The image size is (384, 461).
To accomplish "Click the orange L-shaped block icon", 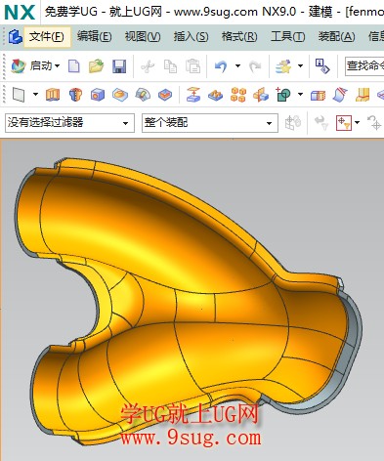I will (x=363, y=95).
